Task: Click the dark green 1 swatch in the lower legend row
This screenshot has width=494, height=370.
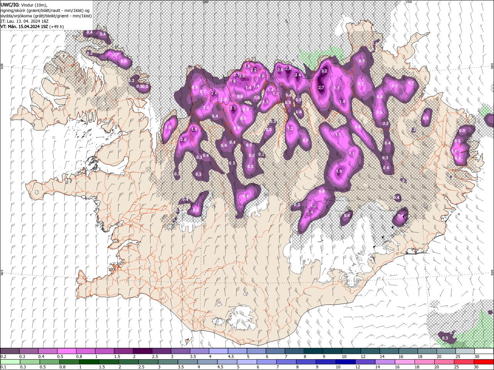Action: pyautogui.click(x=89, y=362)
